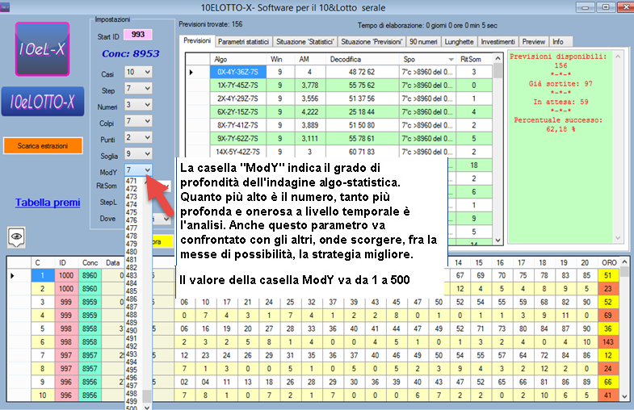Click the green stats panel scrollbar down arrow
Screen dimensions: 634x410
617,238
